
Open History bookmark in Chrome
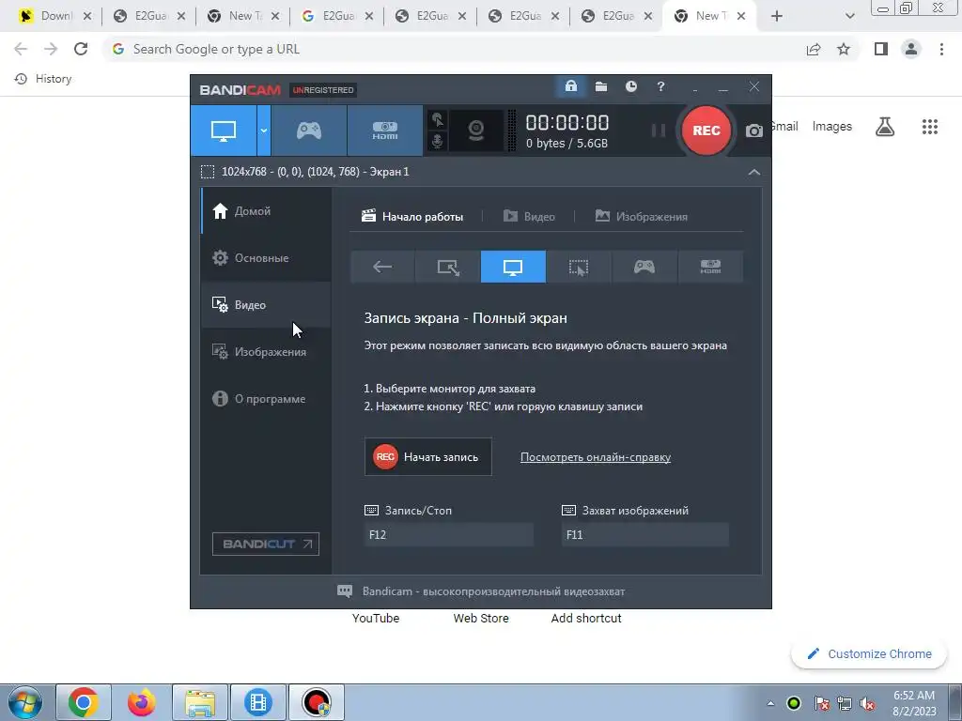[x=43, y=79]
